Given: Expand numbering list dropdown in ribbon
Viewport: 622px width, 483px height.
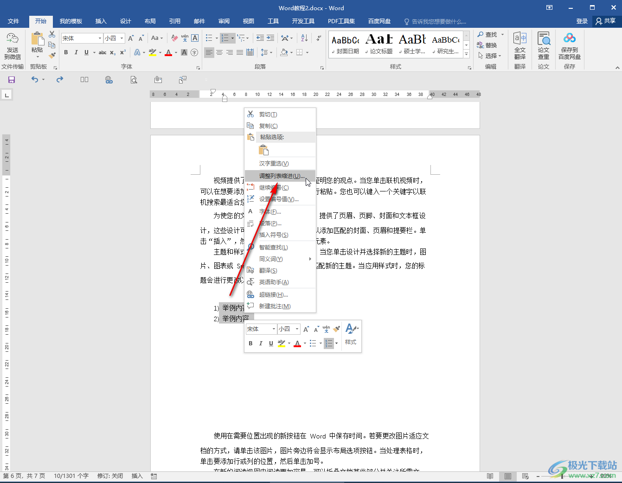Looking at the screenshot, I should click(232, 38).
